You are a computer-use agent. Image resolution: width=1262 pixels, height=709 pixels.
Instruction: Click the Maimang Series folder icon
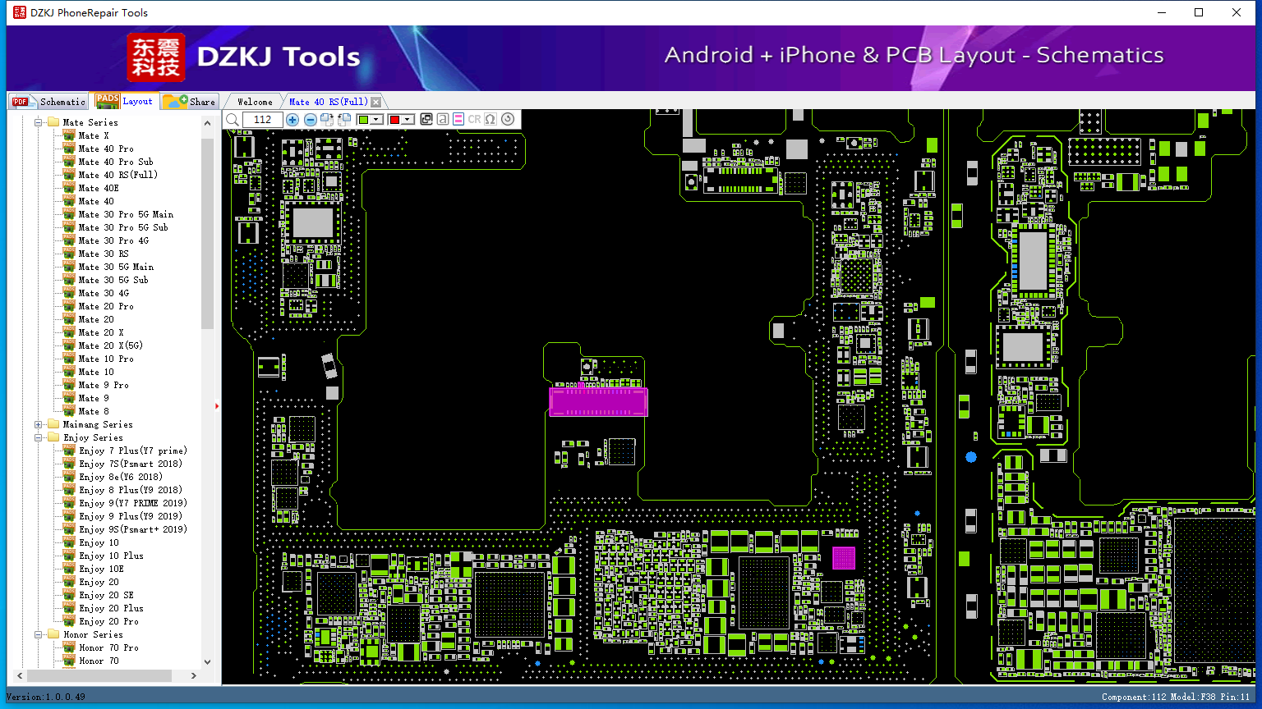(x=53, y=424)
